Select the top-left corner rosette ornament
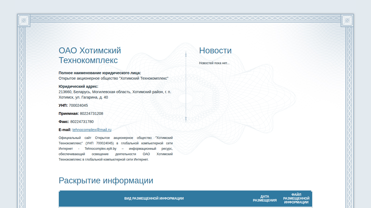The height and width of the screenshot is (208, 371). 24,20
